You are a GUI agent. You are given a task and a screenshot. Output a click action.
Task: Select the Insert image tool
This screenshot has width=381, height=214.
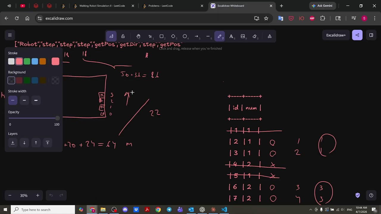tap(243, 36)
